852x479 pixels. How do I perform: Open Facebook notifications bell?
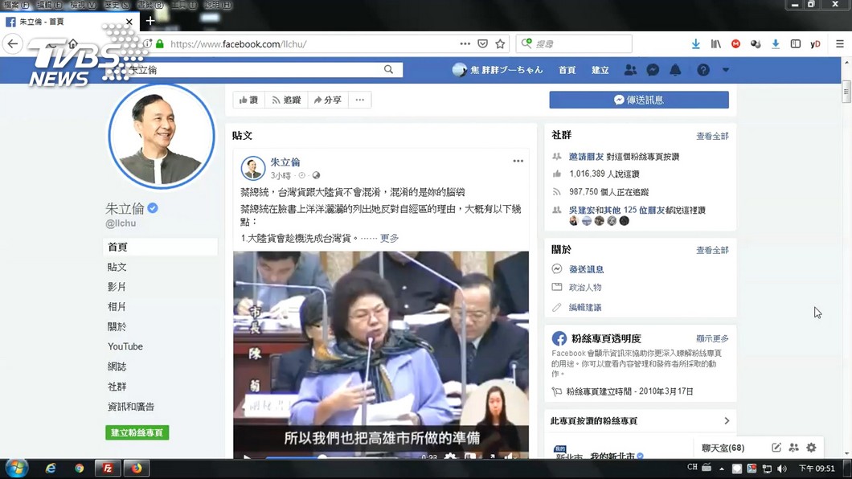tap(675, 69)
